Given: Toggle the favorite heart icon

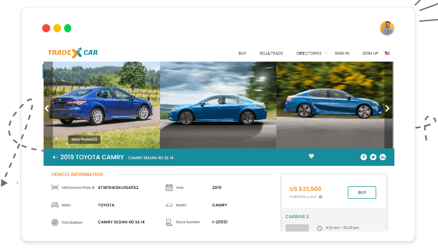Looking at the screenshot, I should pyautogui.click(x=311, y=157).
